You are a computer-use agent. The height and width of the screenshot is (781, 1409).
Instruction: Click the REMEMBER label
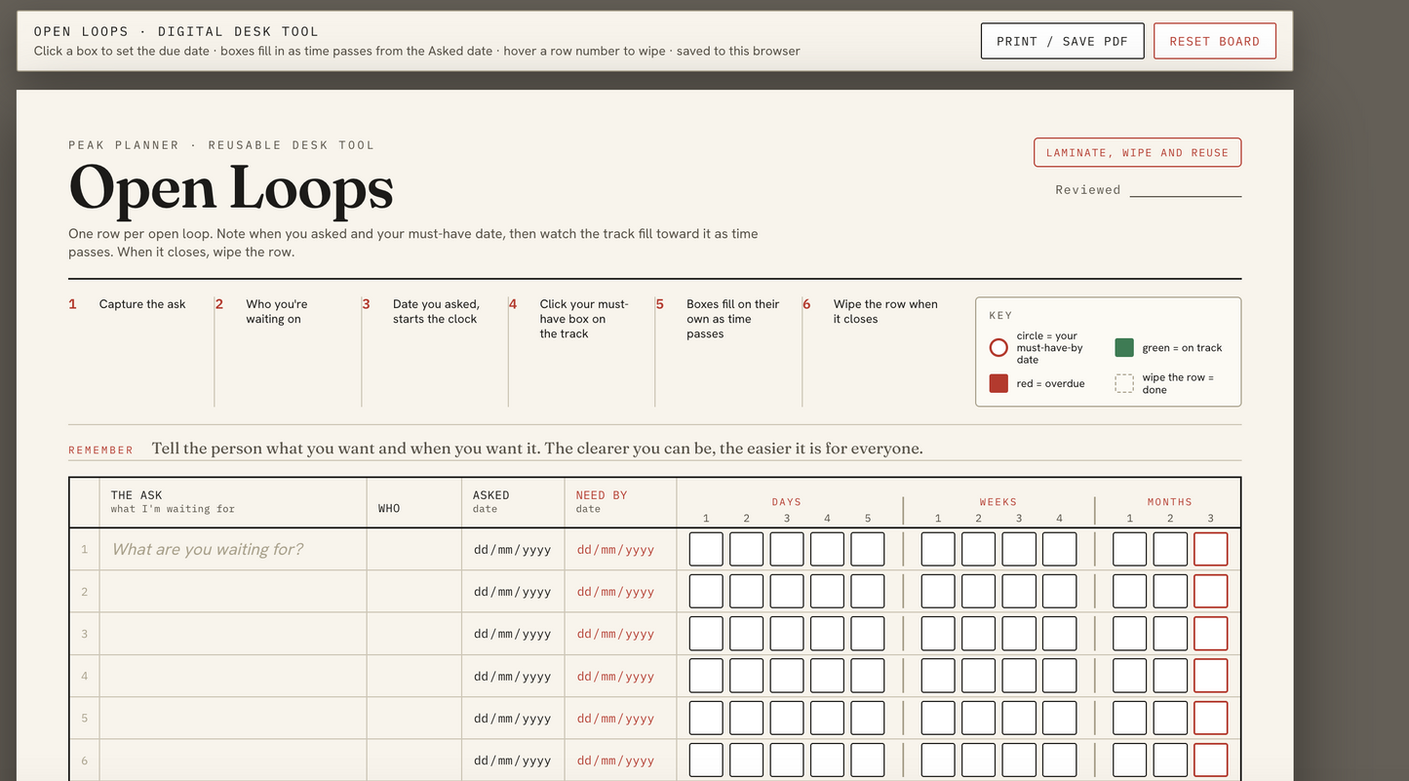(x=100, y=450)
